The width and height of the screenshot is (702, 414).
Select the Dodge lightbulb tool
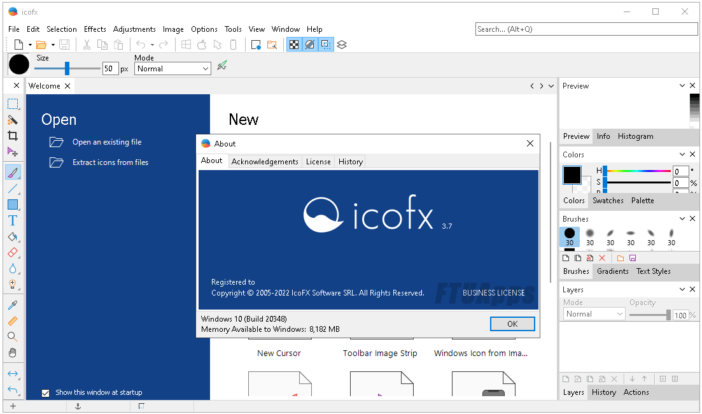click(x=13, y=284)
